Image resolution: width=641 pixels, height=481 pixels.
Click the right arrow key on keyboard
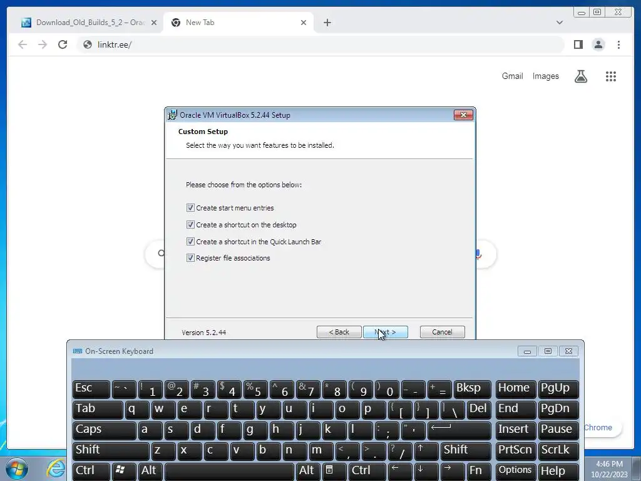click(x=453, y=471)
